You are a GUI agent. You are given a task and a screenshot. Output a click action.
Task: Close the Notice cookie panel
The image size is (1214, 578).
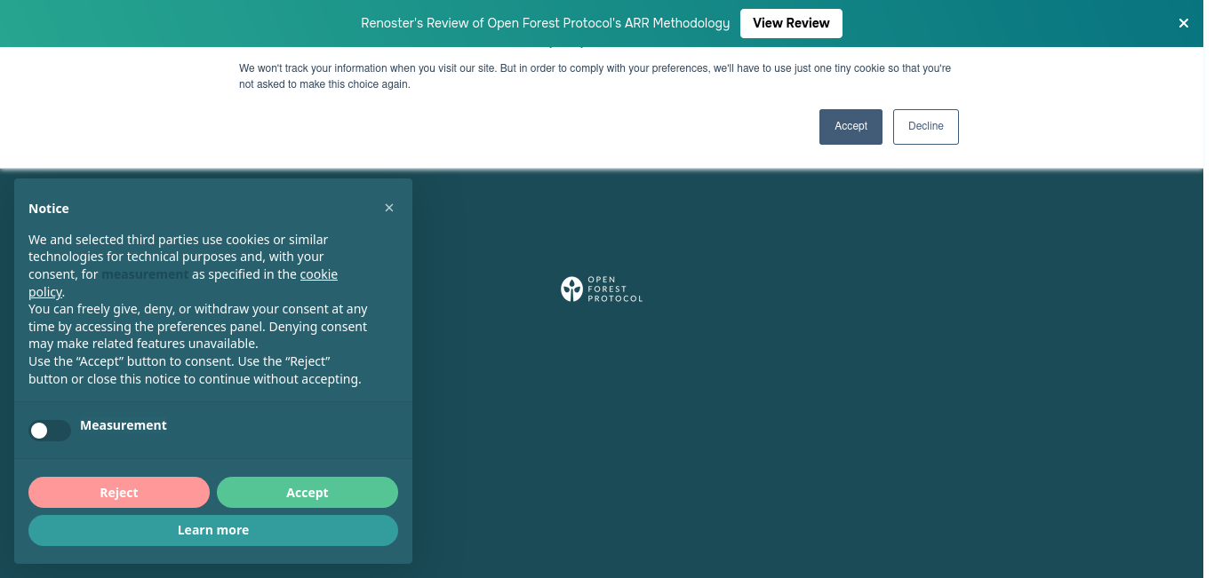tap(389, 208)
